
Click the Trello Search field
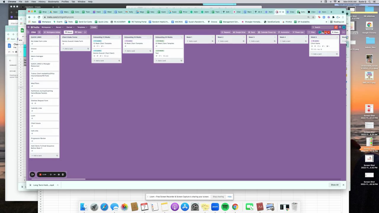coord(322,27)
